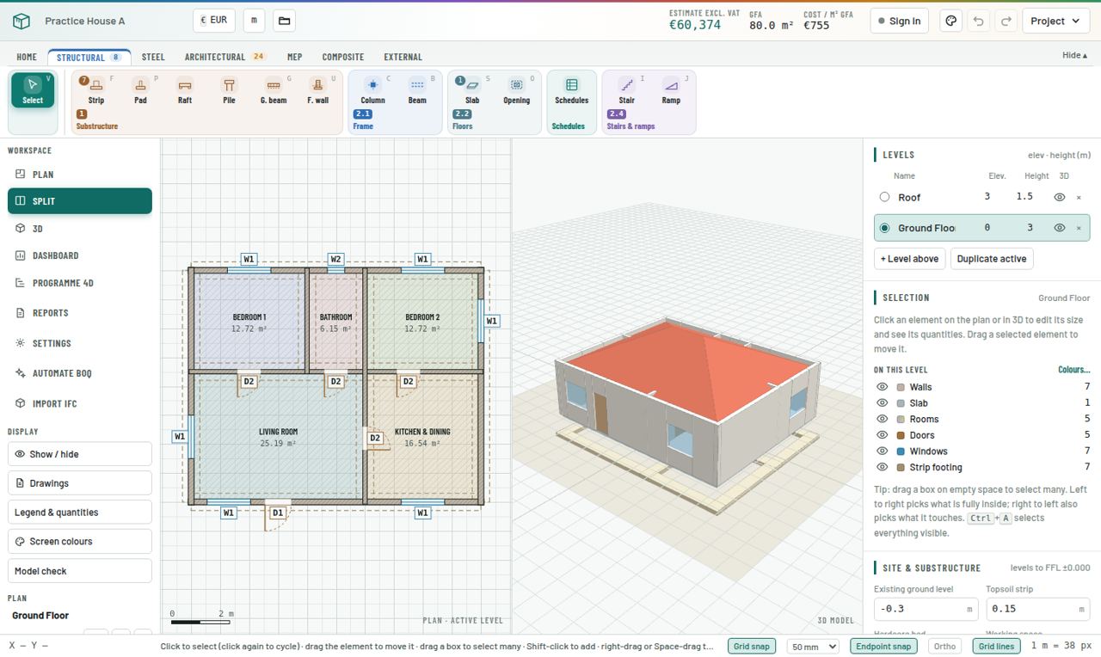Open the External tab

point(403,57)
